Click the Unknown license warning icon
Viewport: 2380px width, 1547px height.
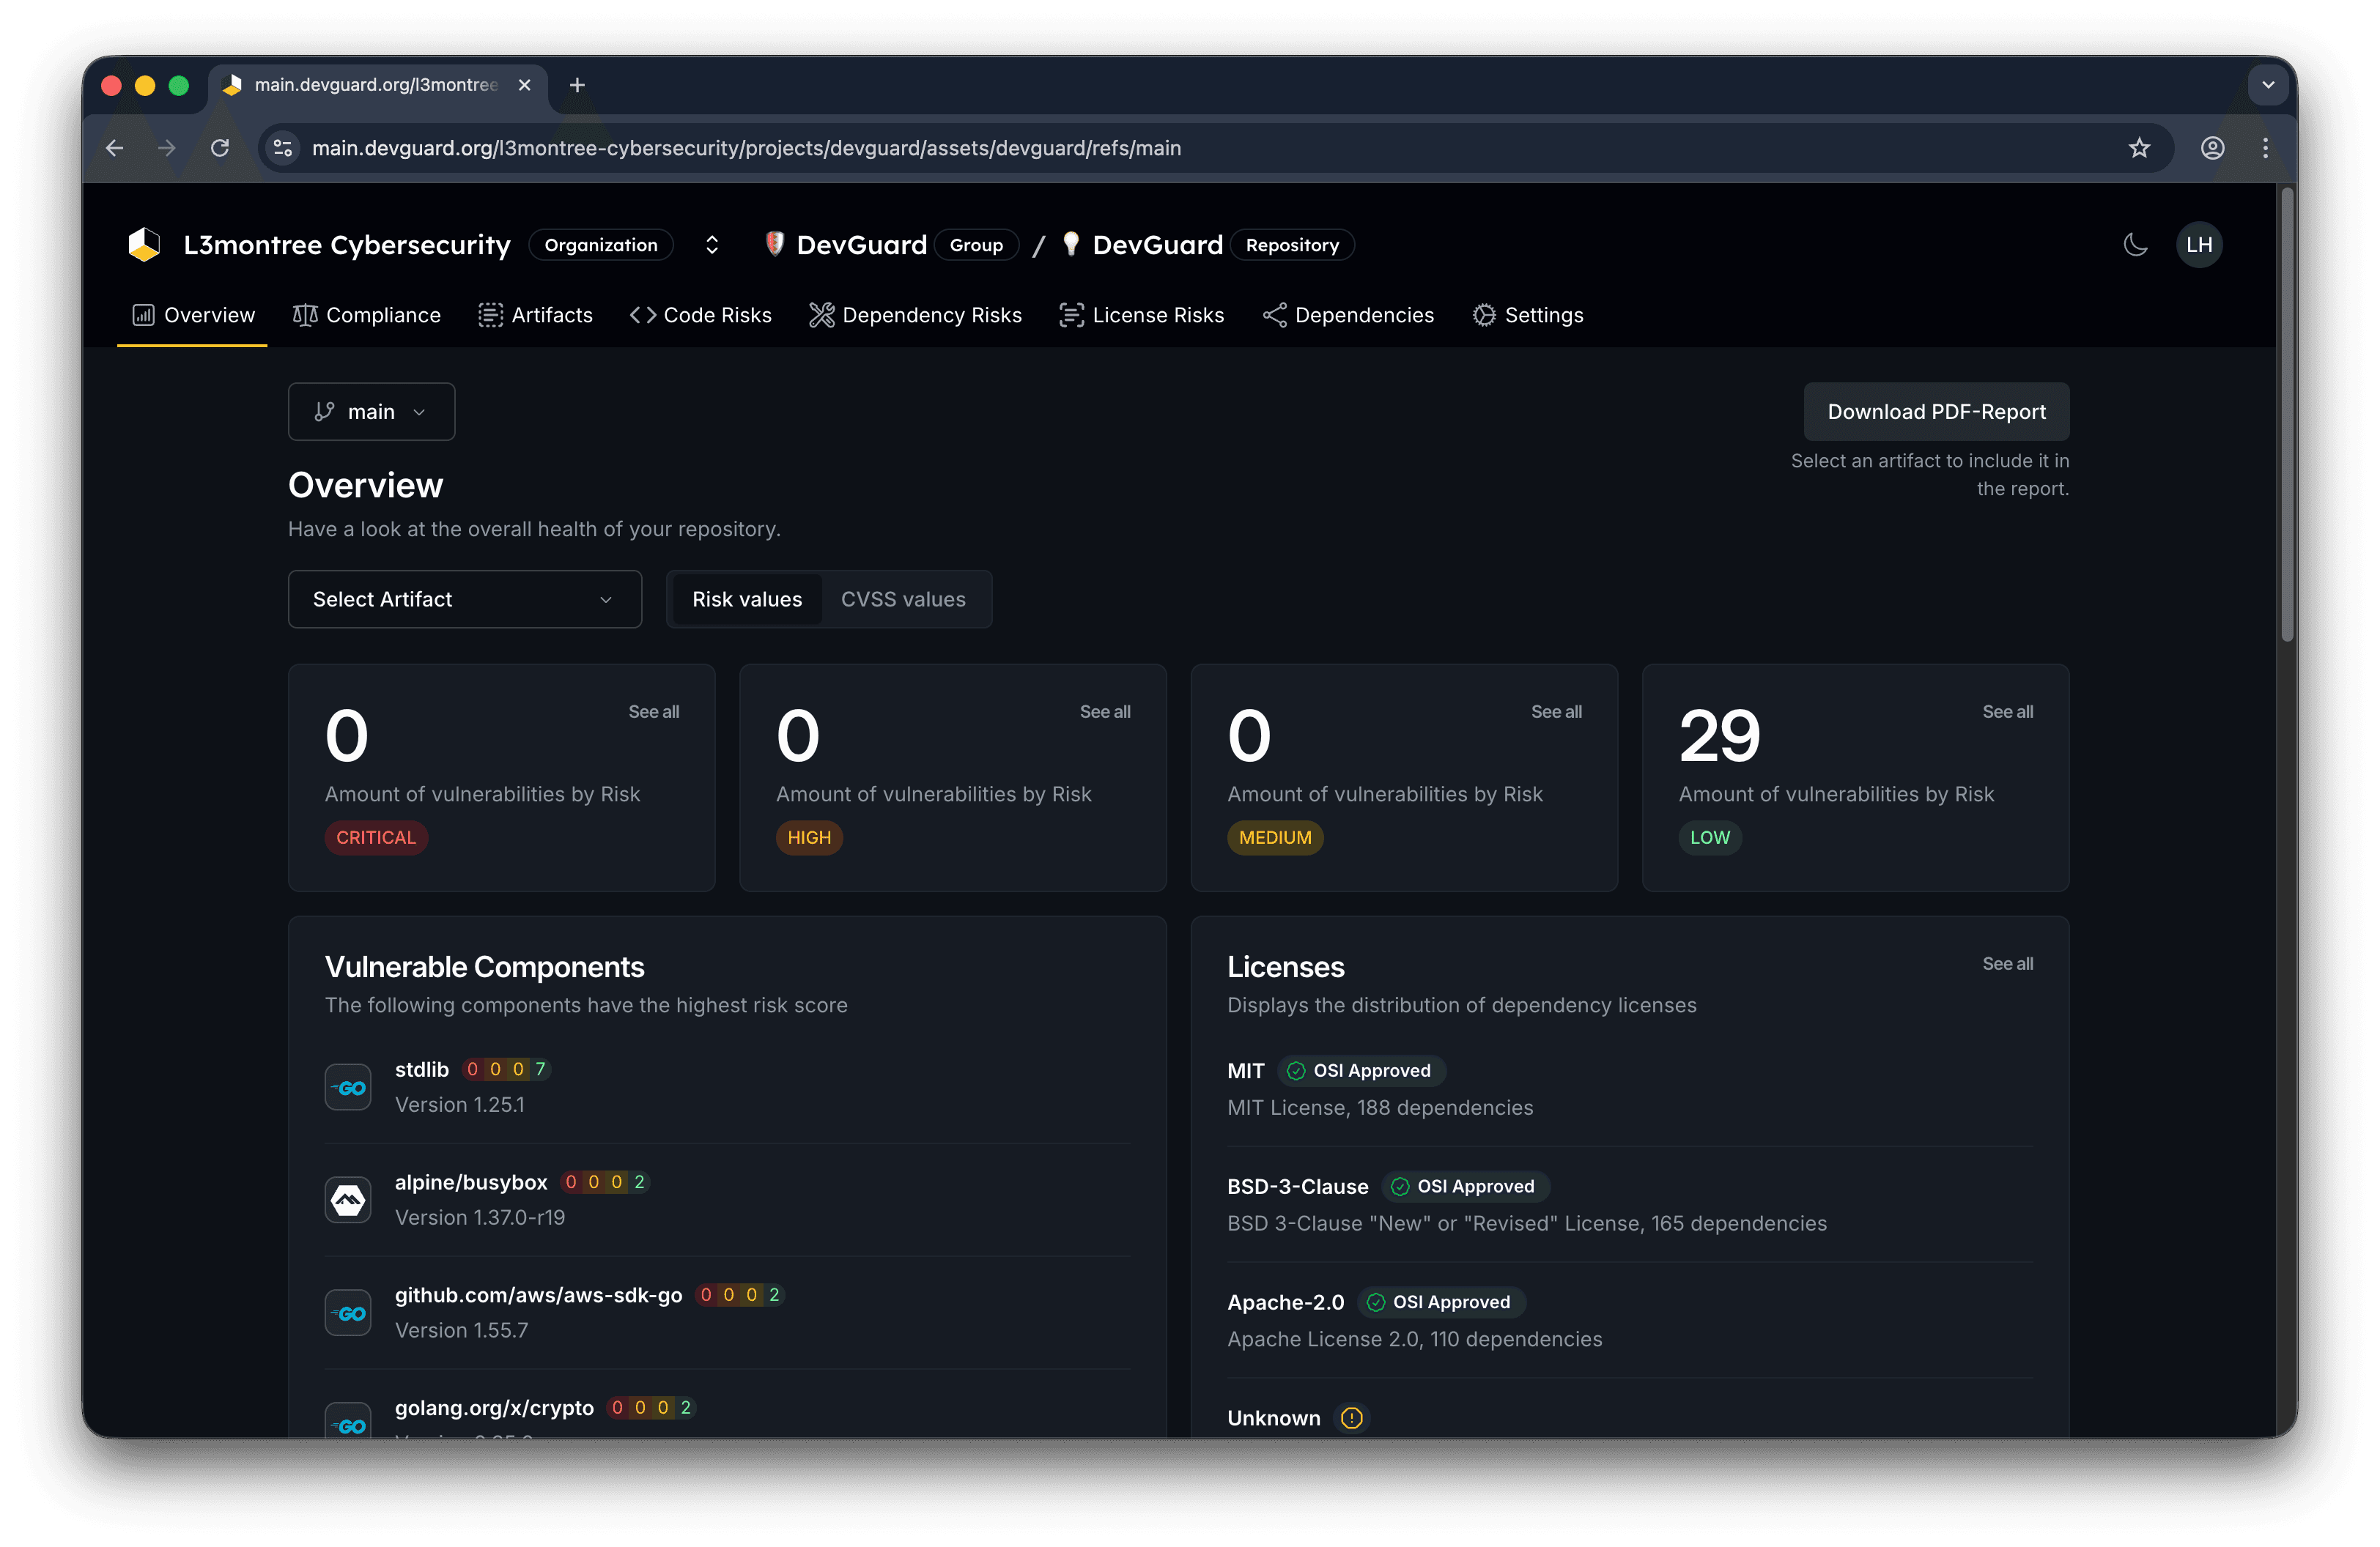pos(1351,1417)
